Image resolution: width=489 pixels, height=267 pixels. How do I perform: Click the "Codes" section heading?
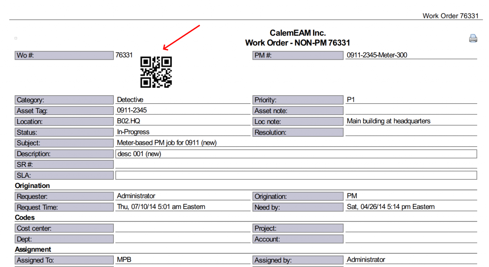coord(25,218)
